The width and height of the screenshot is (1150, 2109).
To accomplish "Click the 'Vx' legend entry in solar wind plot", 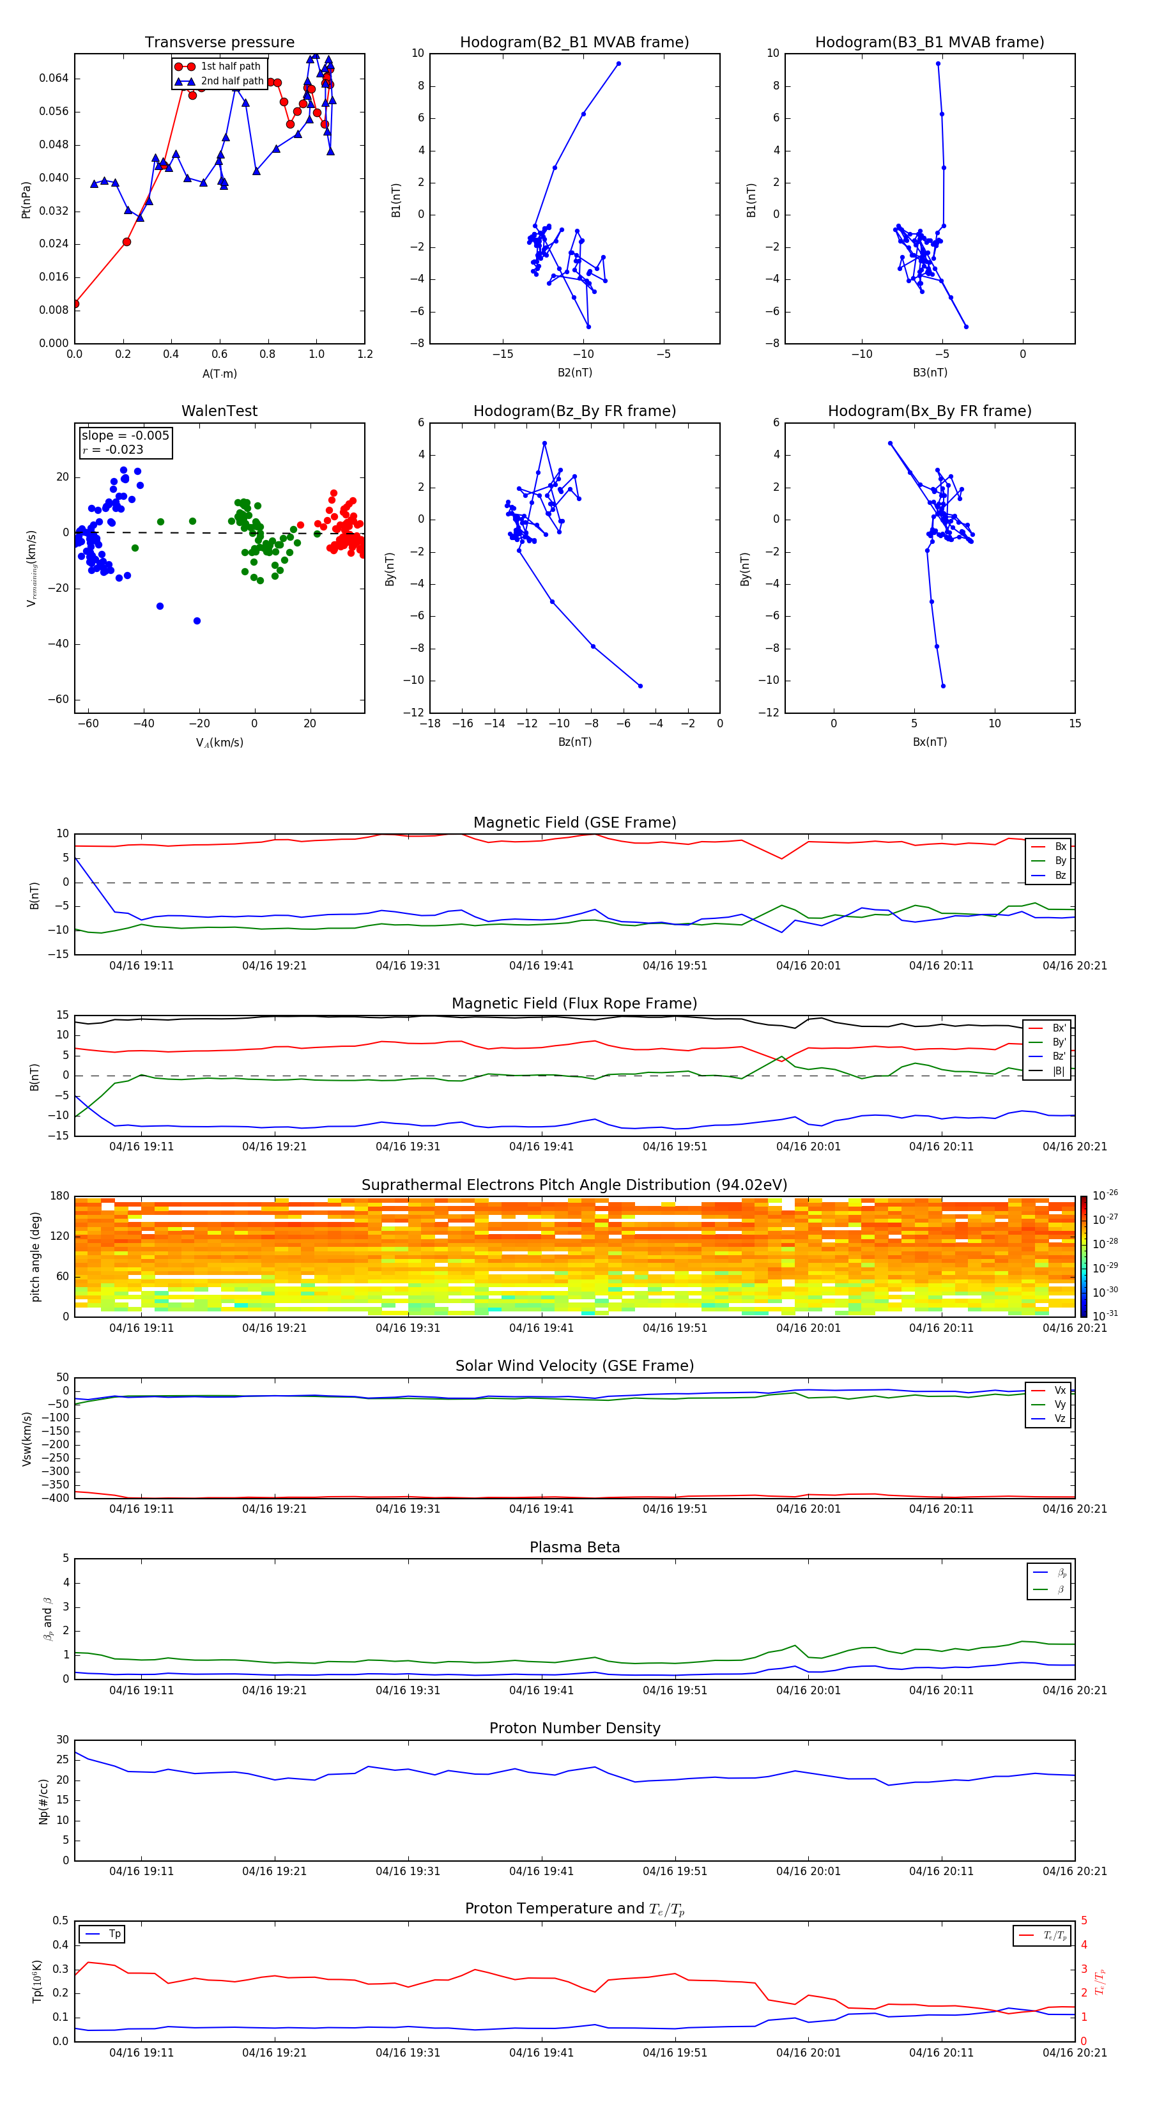I will (1048, 1390).
